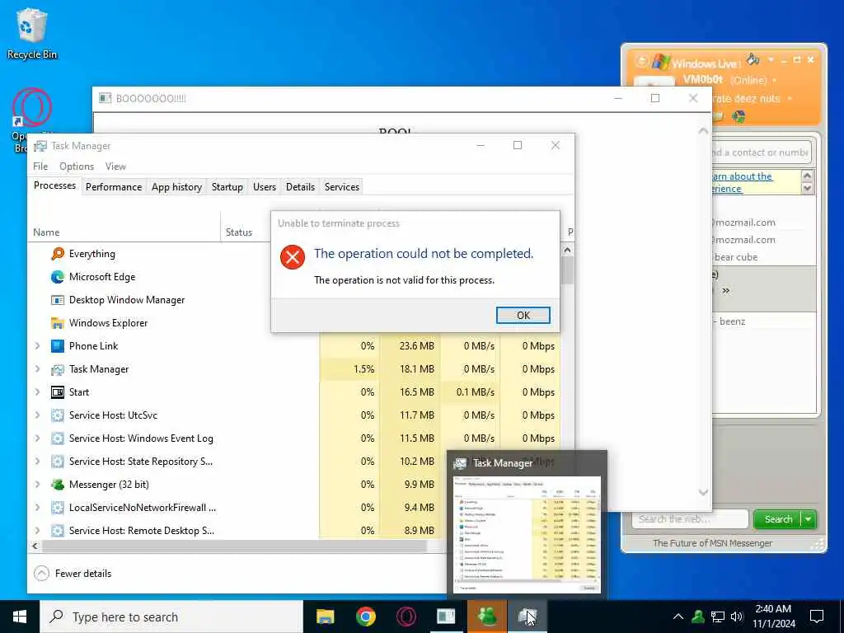Expand Service Host: Windows Event Log
Screen dimensions: 844x633
pos(38,438)
